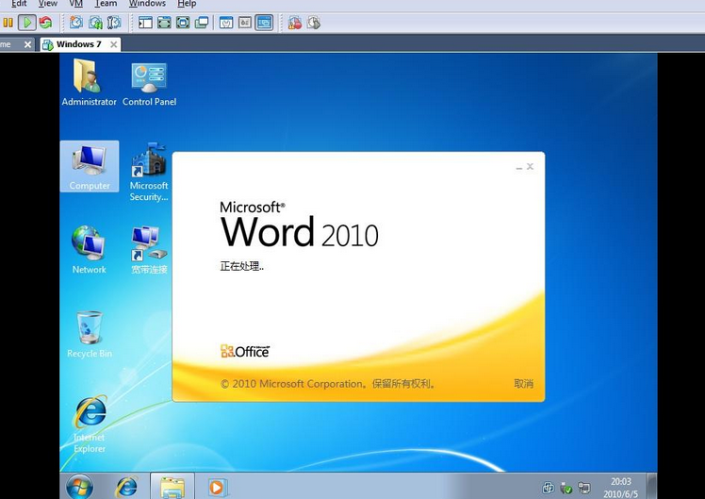
Task: Close the Home tab
Action: (x=27, y=44)
